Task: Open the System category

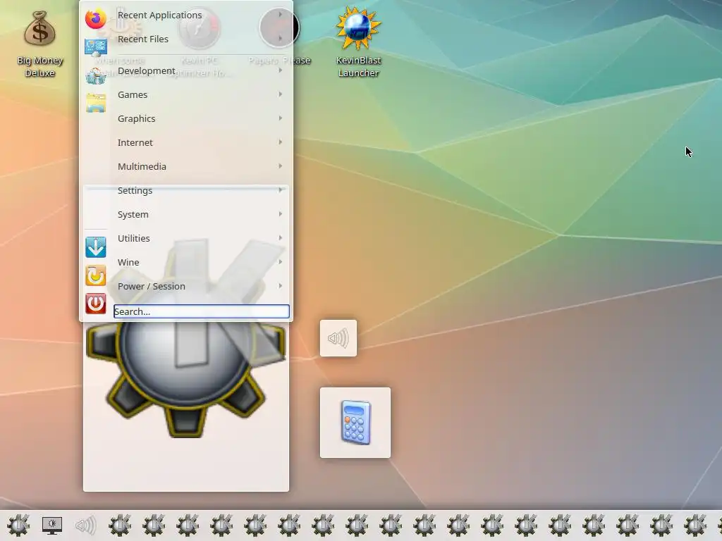Action: point(201,214)
